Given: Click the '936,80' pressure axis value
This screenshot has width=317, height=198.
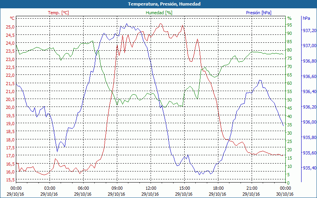Looking at the screenshot, I should [309, 61].
